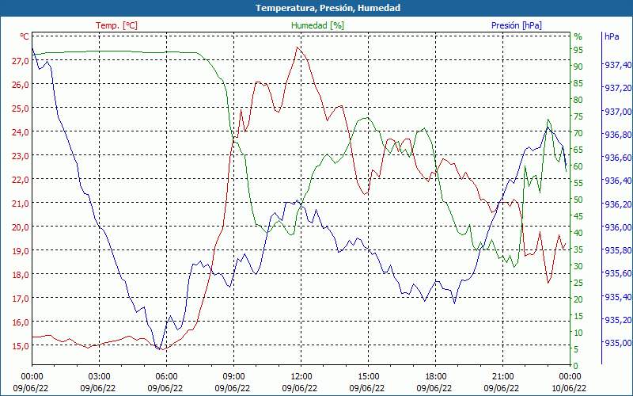Click the 80 humidity axis label
The image size is (633, 396).
pyautogui.click(x=578, y=100)
